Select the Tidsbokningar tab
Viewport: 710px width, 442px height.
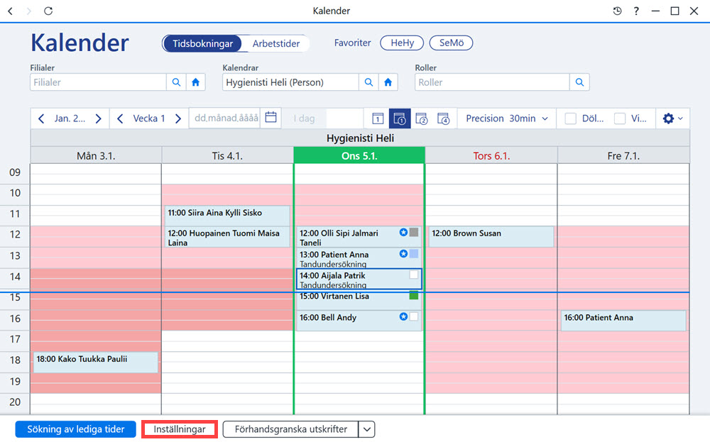click(202, 43)
